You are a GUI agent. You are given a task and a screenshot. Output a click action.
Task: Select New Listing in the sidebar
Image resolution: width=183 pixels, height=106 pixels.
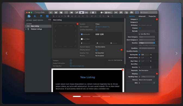pos(38,26)
